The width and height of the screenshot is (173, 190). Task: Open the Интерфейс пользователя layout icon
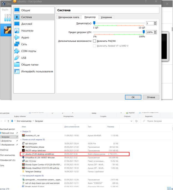[x=17, y=71]
